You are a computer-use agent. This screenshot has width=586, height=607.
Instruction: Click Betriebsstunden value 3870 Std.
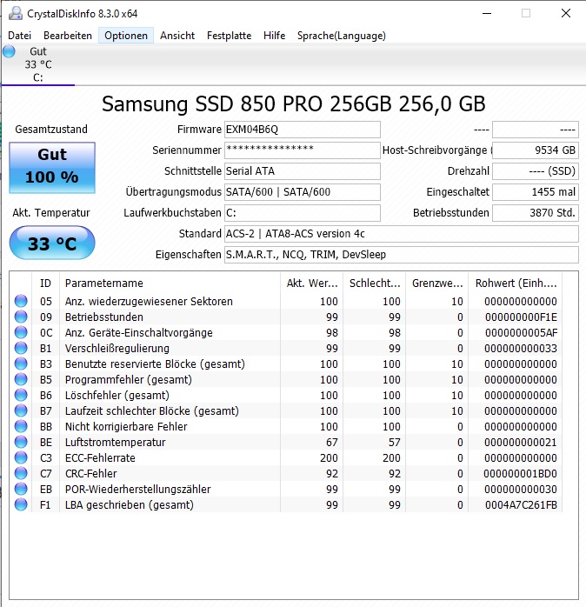click(x=536, y=213)
